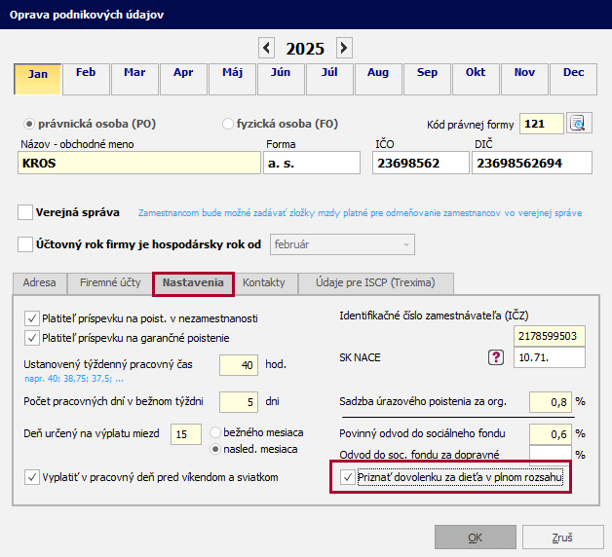Select fyzická osoba (FO) radio button
The image size is (612, 557).
(x=228, y=124)
